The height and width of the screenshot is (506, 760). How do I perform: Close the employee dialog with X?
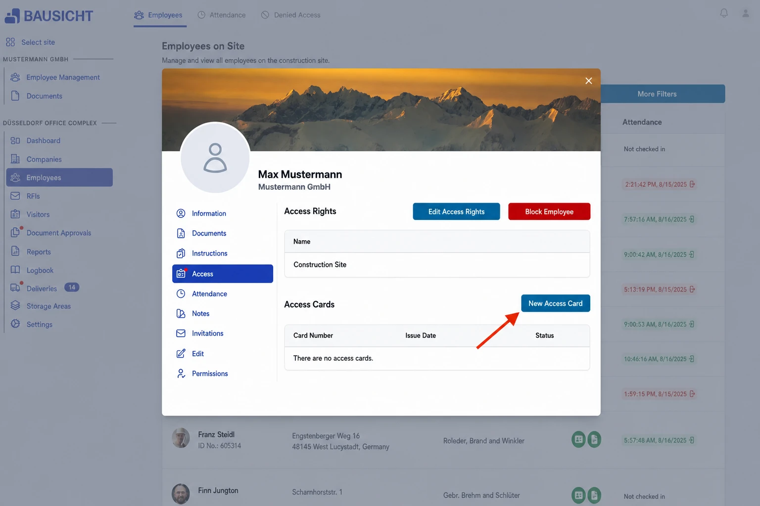pos(588,81)
